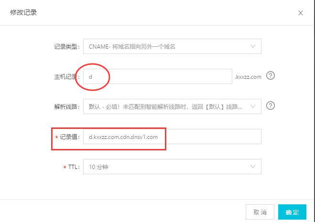Select the CNAME record type field text
This screenshot has width=315, height=222.
tap(132, 47)
